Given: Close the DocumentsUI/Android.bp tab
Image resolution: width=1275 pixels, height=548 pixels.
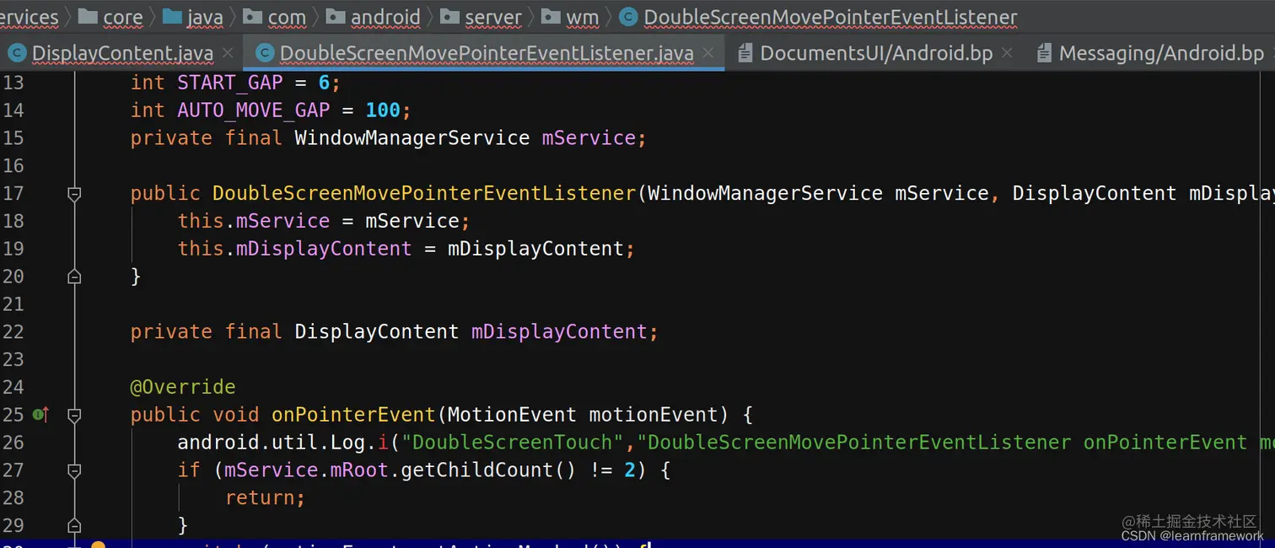Looking at the screenshot, I should point(1008,53).
